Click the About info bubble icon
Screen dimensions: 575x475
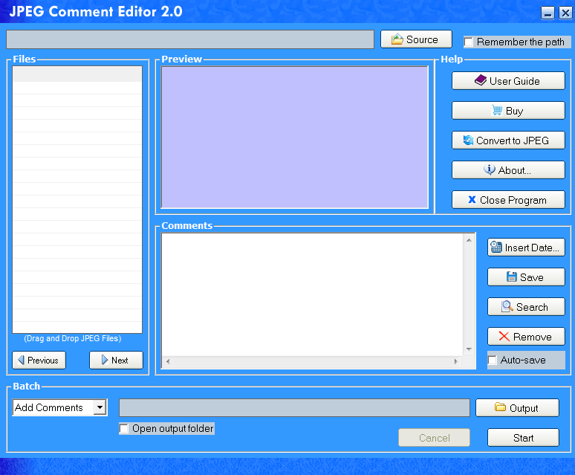coord(489,169)
